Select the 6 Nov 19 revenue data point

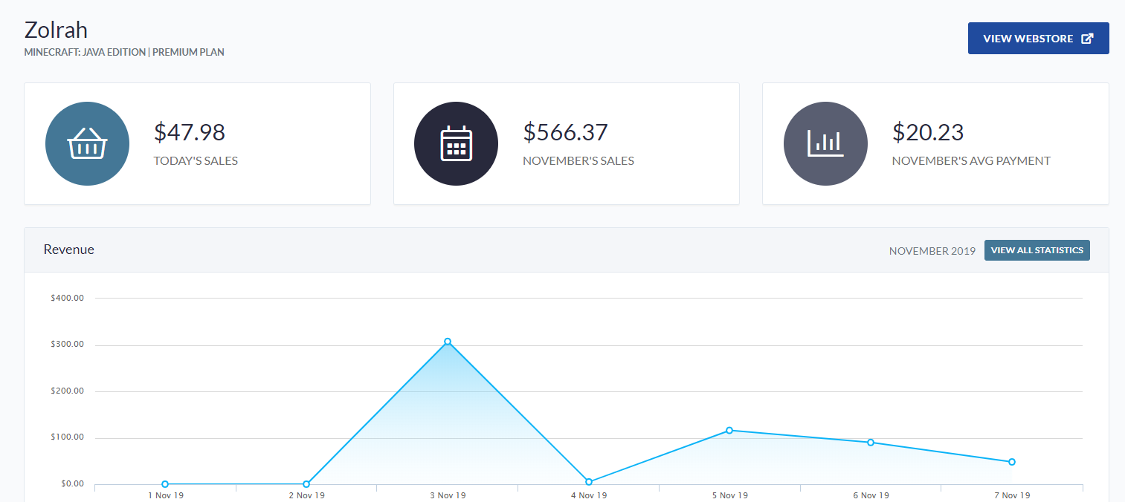[x=871, y=443]
